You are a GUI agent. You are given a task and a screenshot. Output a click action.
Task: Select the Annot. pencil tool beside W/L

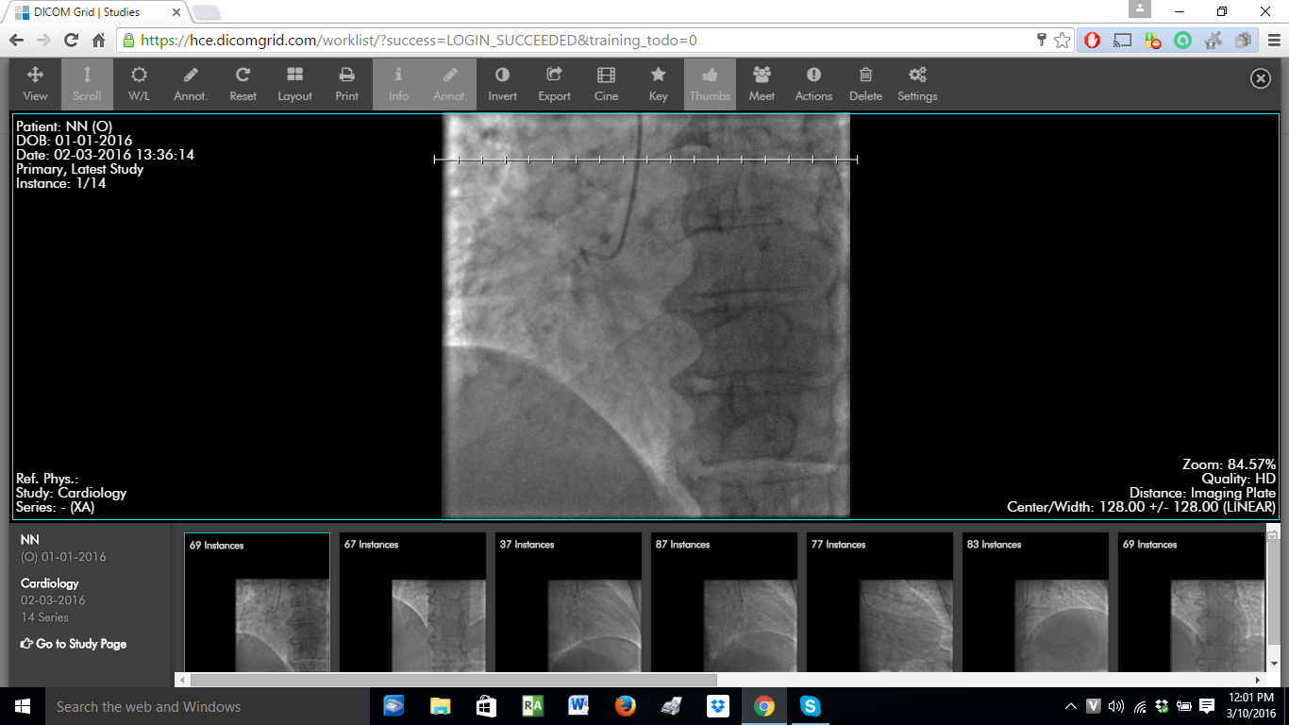coord(191,84)
